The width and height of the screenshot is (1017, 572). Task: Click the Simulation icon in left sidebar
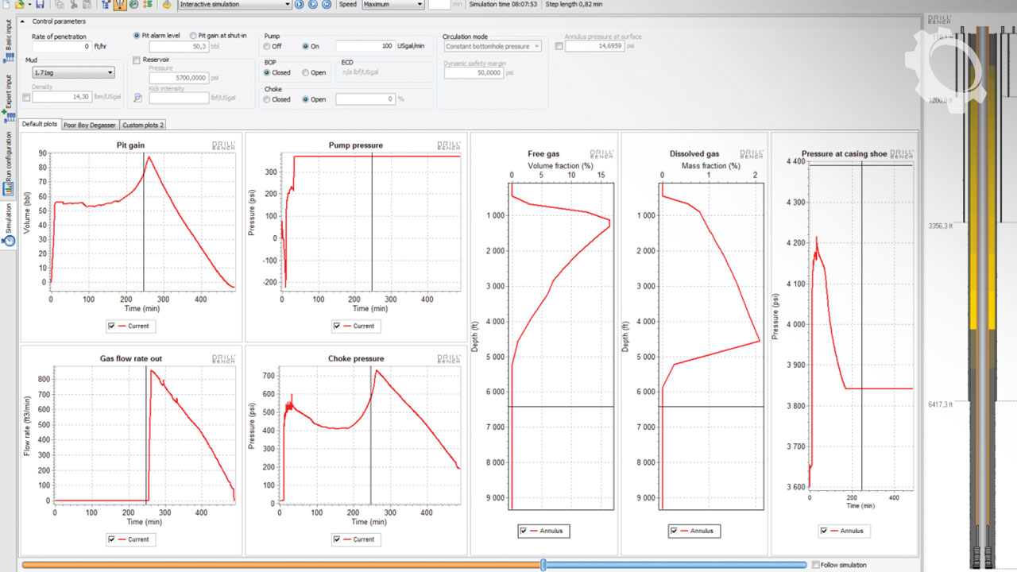pos(9,240)
